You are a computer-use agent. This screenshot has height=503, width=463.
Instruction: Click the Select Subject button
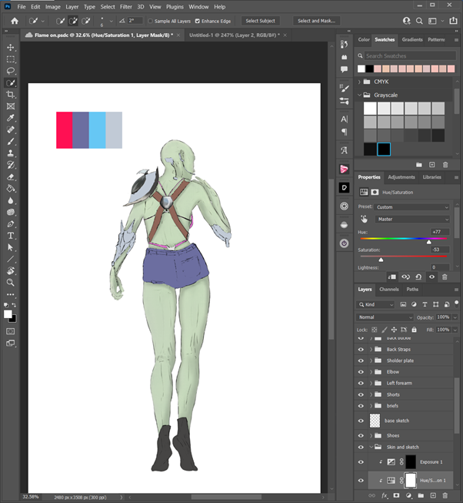pos(261,21)
